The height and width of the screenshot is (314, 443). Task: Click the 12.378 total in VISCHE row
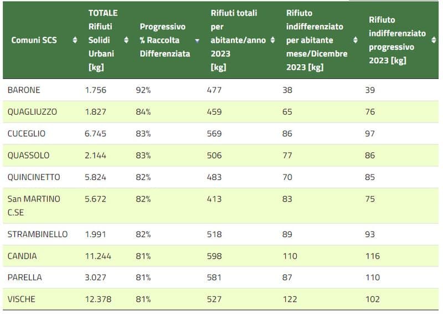99,299
